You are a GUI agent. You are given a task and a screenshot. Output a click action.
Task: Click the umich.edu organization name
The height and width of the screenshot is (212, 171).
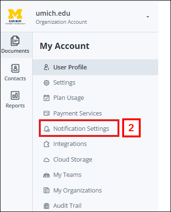(x=53, y=13)
